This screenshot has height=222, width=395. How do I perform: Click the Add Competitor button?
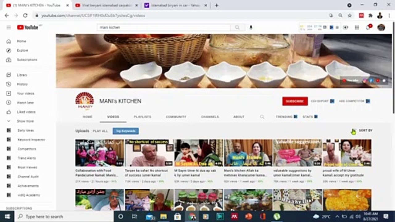354,101
